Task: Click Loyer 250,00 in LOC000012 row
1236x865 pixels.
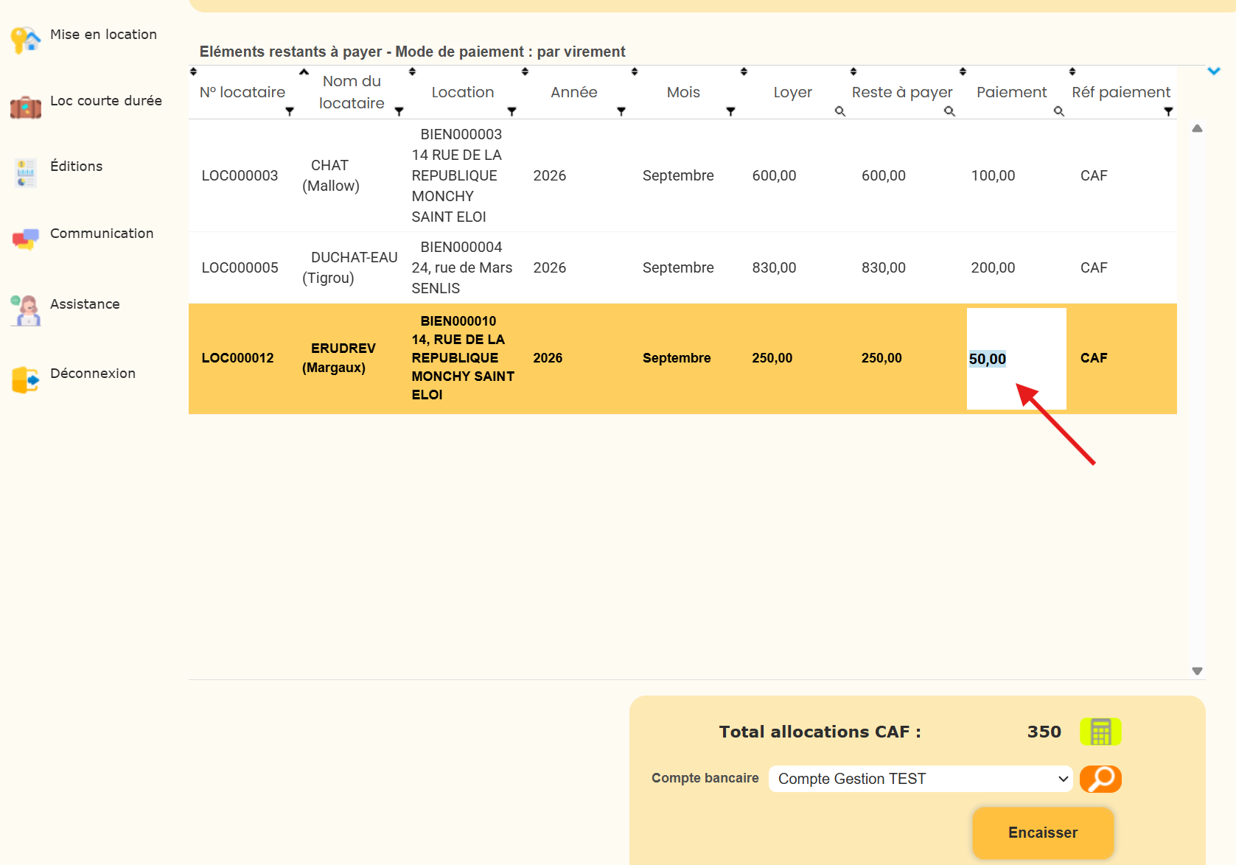Action: pyautogui.click(x=772, y=358)
